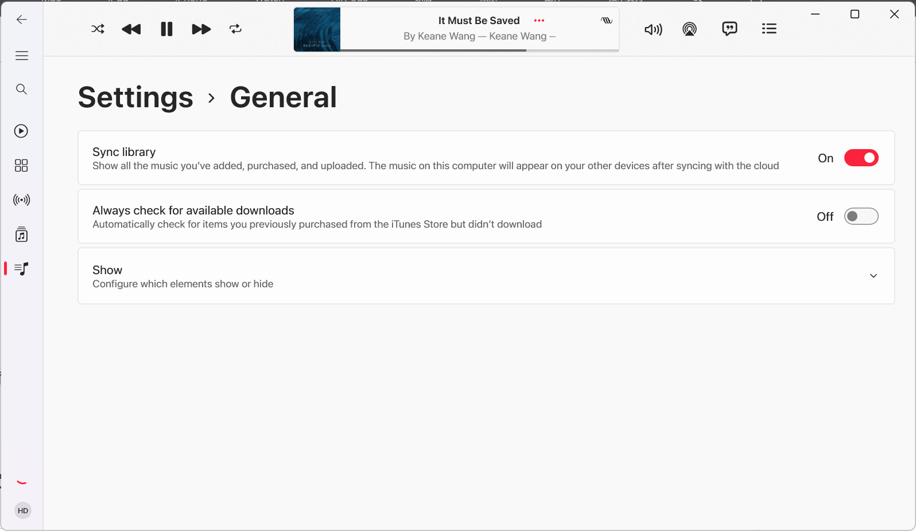The image size is (916, 531).
Task: Click the lossless audio icon
Action: [607, 21]
